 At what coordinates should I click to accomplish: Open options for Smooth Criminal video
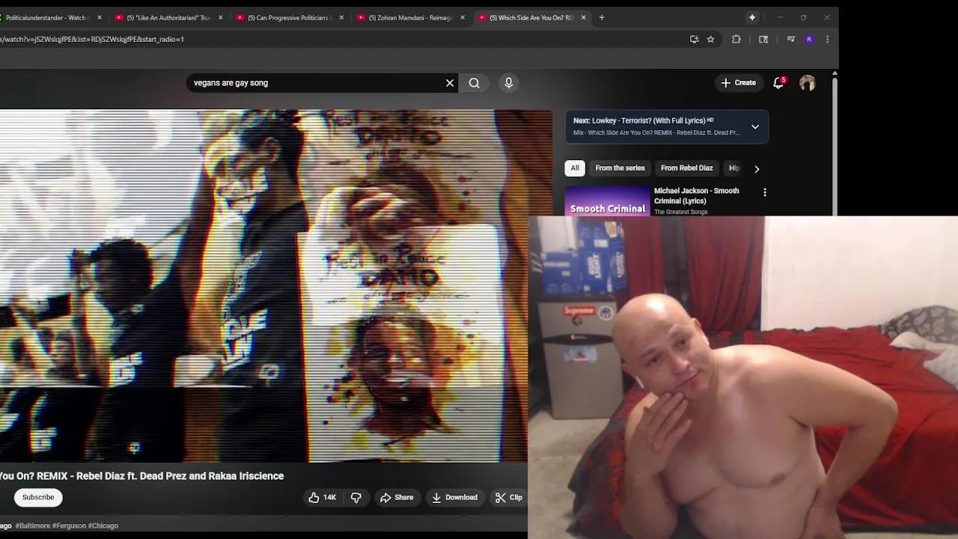click(764, 192)
